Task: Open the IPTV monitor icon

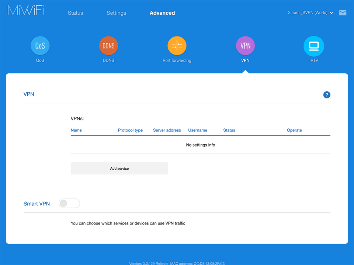Action: 313,46
